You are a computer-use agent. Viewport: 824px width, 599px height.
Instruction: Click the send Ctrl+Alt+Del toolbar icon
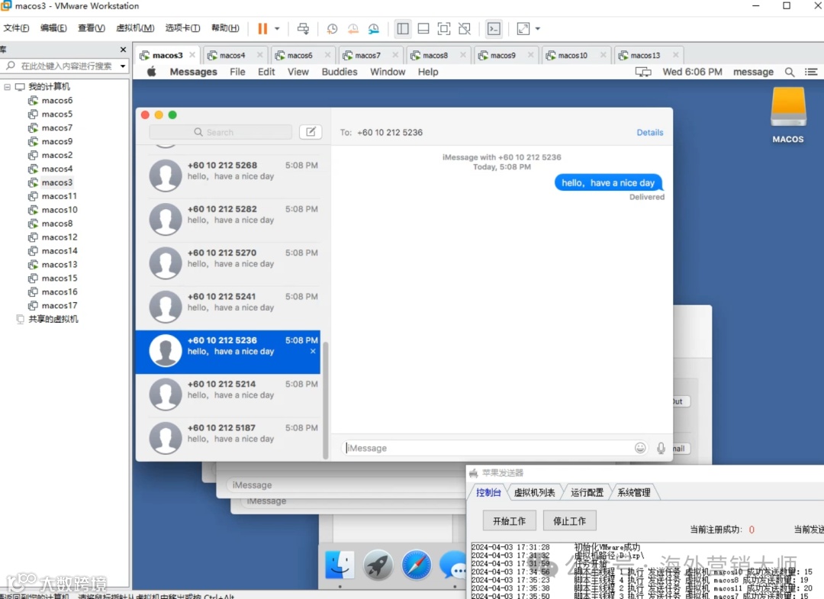coord(303,29)
